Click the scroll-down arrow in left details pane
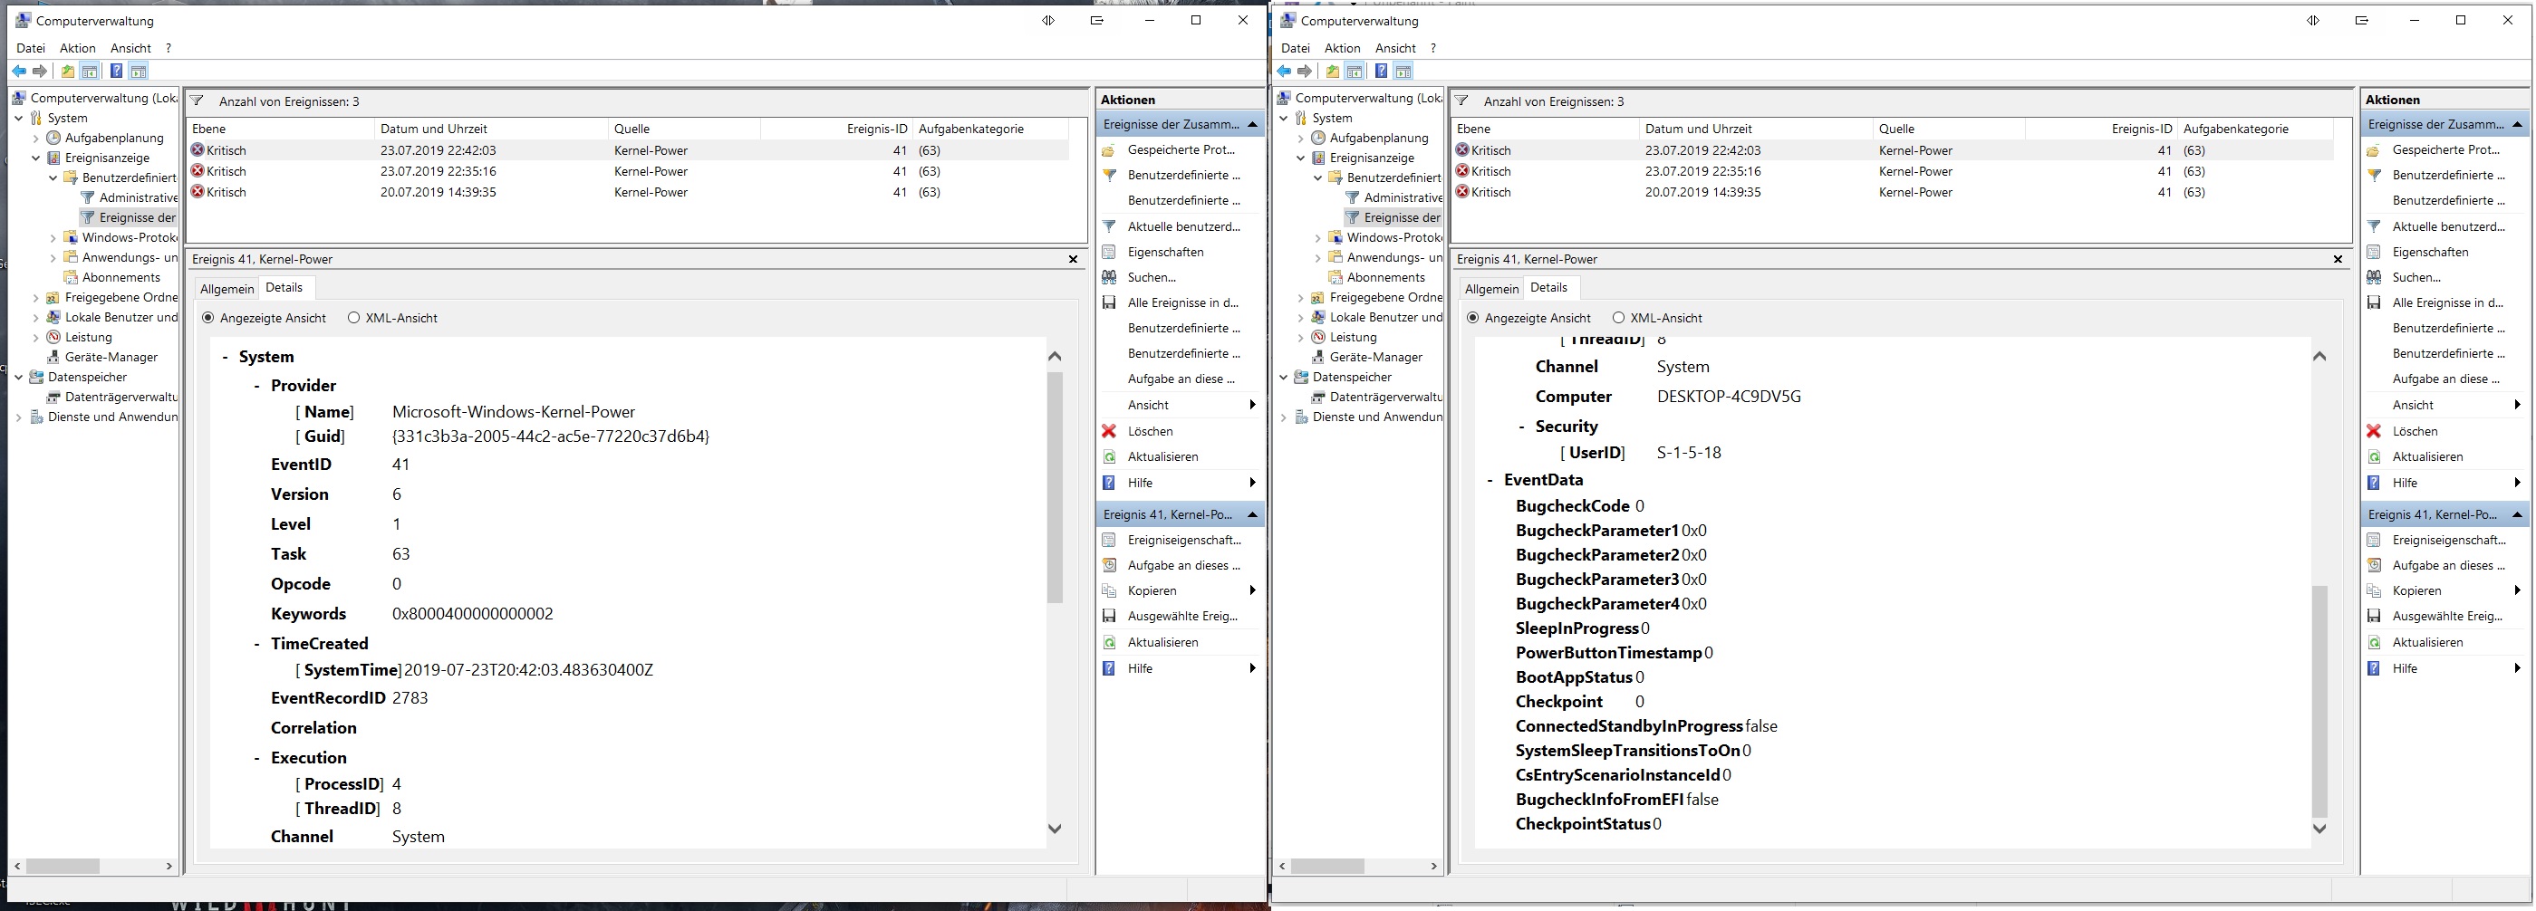 click(1055, 829)
